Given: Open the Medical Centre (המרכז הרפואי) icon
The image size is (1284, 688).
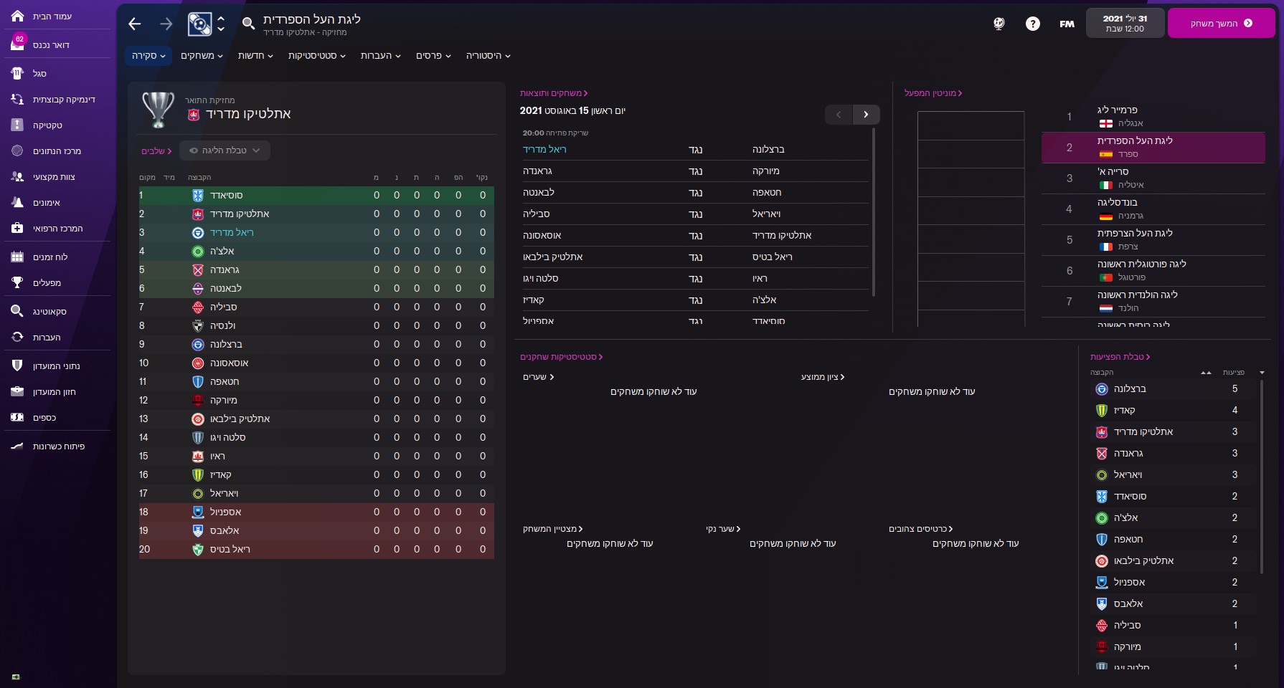Looking at the screenshot, I should (x=18, y=228).
